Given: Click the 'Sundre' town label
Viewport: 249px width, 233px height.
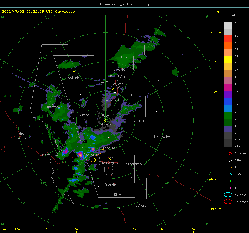Looking at the screenshot, I should (84, 115).
